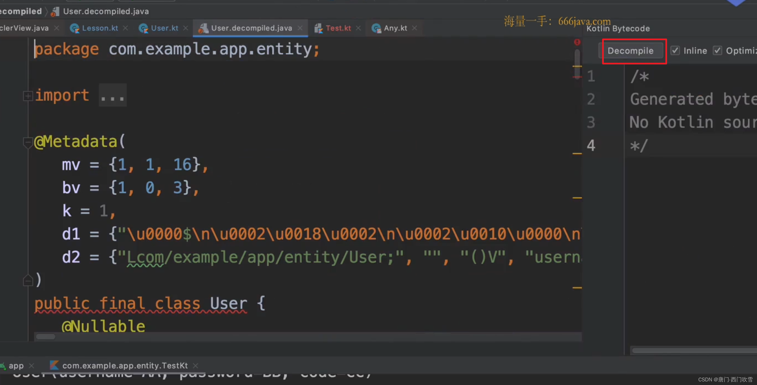Close the User.decompiled.java tab

pyautogui.click(x=300, y=28)
